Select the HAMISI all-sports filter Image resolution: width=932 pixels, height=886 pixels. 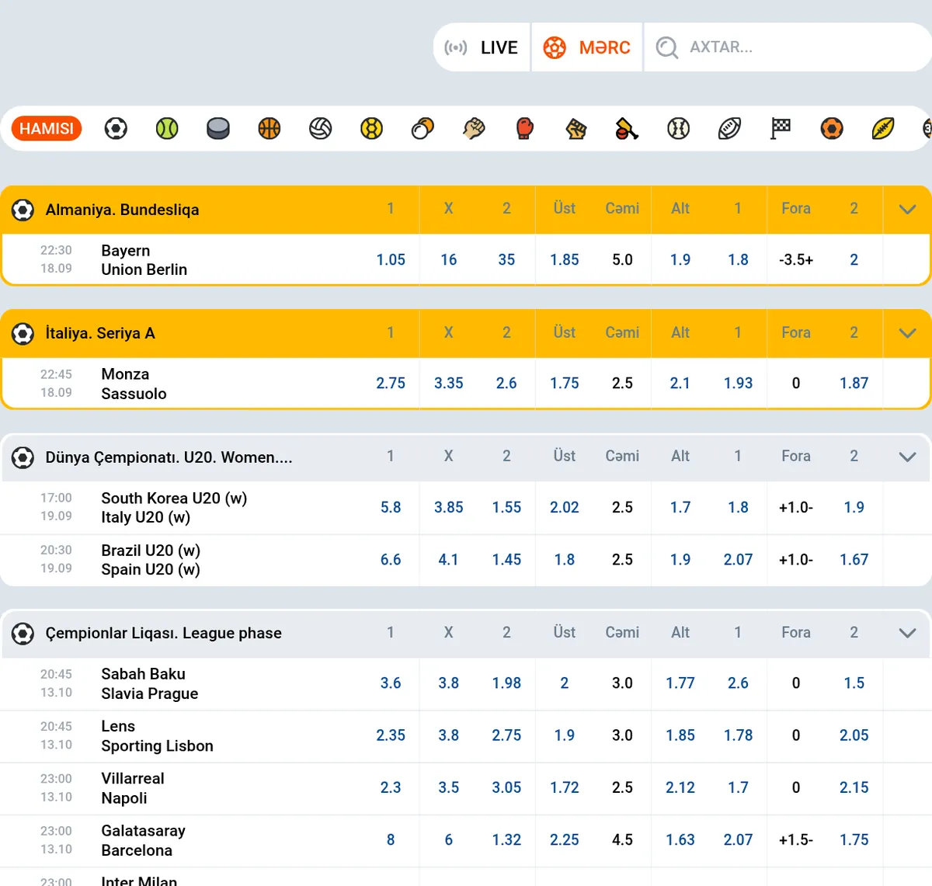coord(47,128)
